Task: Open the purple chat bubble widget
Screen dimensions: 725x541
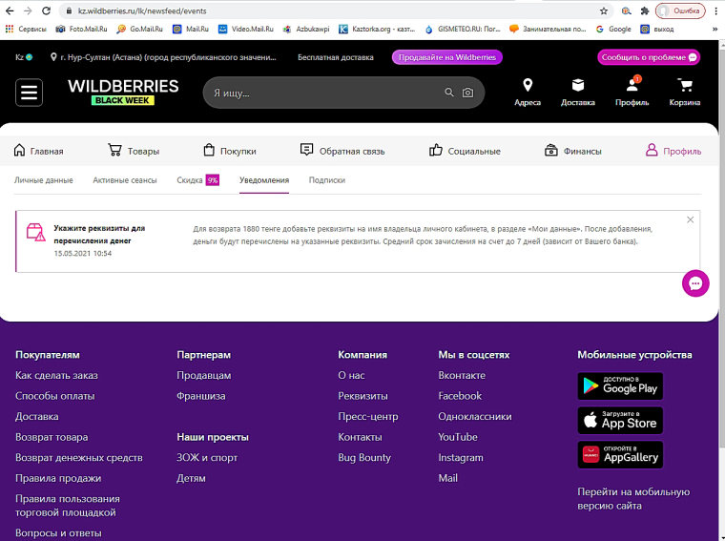Action: pos(695,283)
